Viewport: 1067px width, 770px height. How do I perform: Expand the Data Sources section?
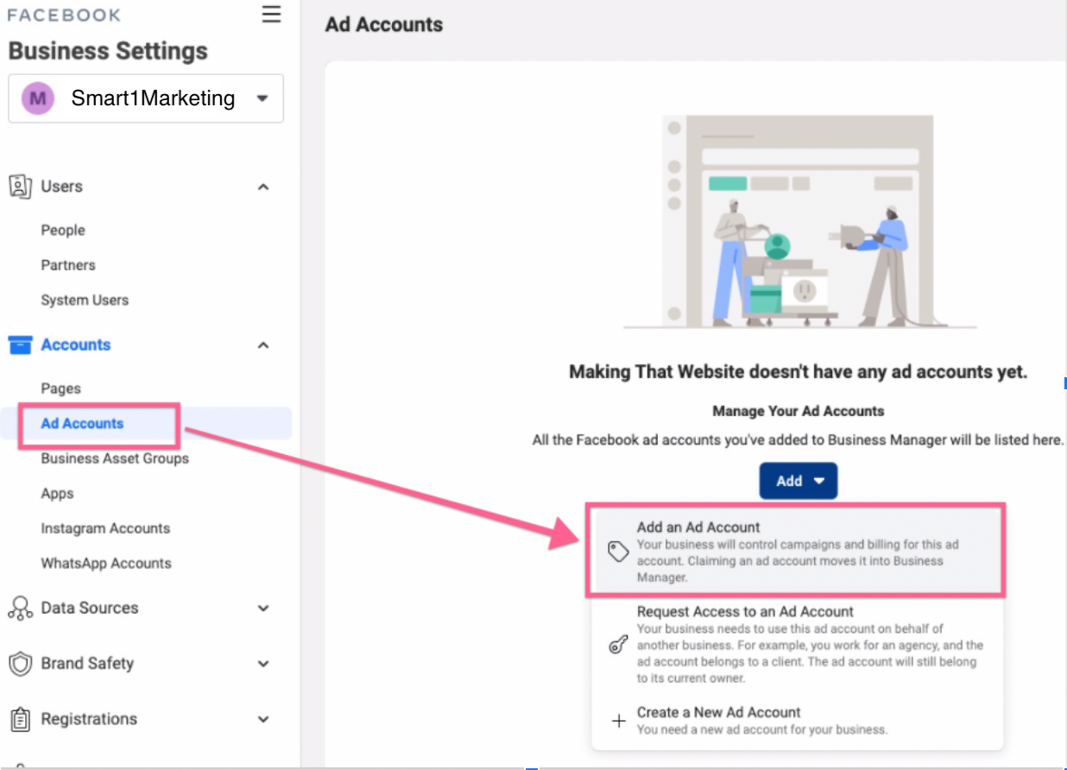pyautogui.click(x=263, y=608)
